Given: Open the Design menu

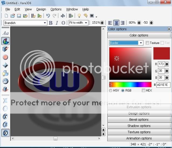Looking at the screenshot, I should [41, 9].
